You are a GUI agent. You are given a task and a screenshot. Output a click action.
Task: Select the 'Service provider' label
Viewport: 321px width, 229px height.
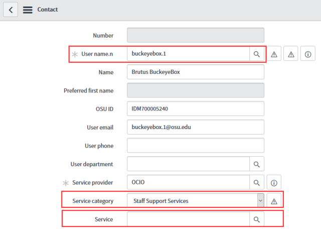(x=92, y=182)
